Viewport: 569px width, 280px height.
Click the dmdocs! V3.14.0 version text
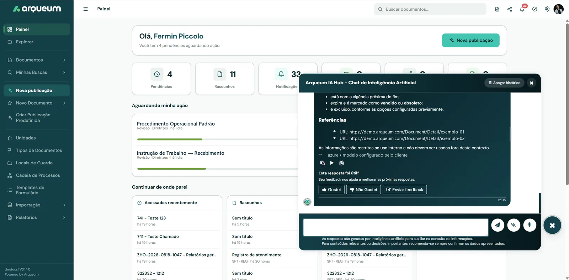tap(17, 269)
